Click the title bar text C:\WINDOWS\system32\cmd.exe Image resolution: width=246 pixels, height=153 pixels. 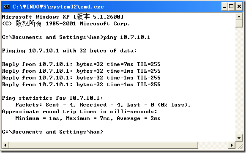coord(58,7)
